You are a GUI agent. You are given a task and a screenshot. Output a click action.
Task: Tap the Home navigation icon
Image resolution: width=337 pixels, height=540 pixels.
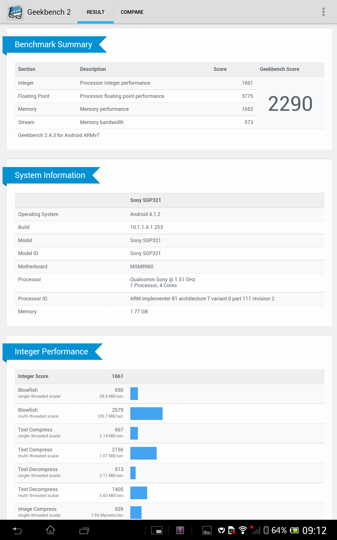pos(51,530)
